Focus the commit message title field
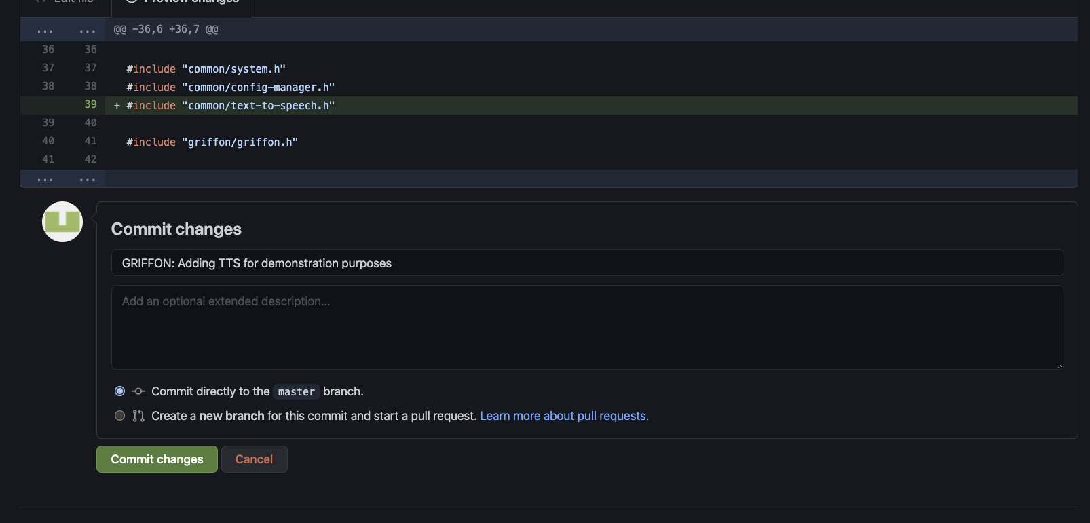Screen dimensions: 1090x523 tap(587, 263)
